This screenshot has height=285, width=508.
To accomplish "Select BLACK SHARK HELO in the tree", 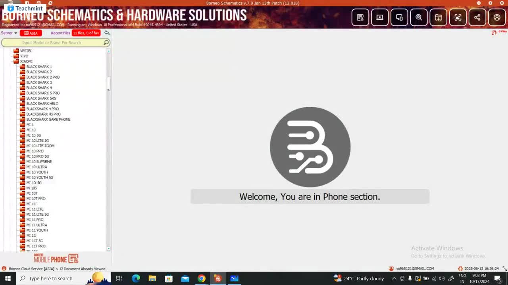I will [42, 104].
